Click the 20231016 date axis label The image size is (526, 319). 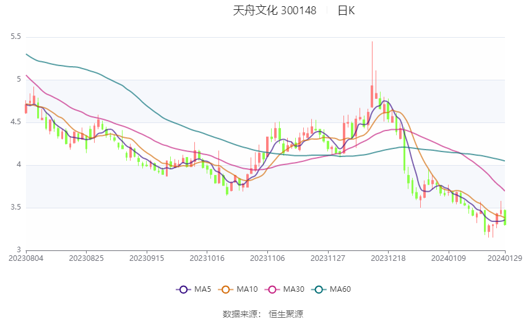point(207,258)
